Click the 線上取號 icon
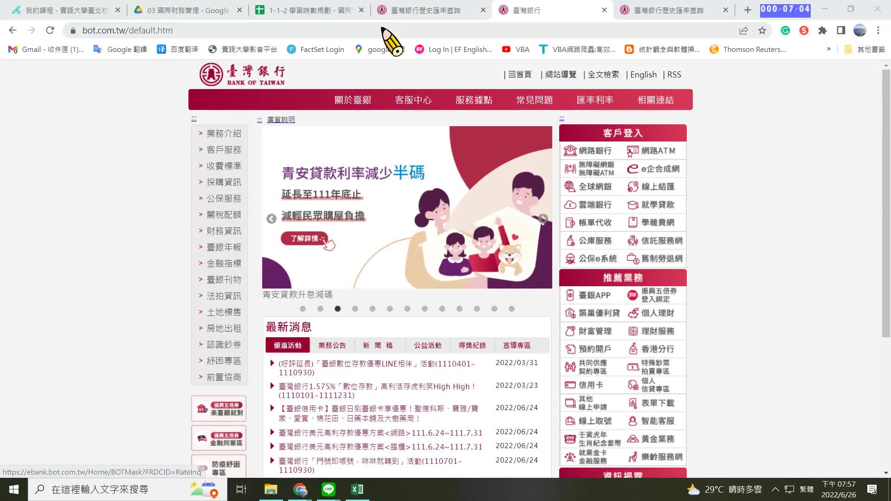The width and height of the screenshot is (891, 501). [570, 421]
